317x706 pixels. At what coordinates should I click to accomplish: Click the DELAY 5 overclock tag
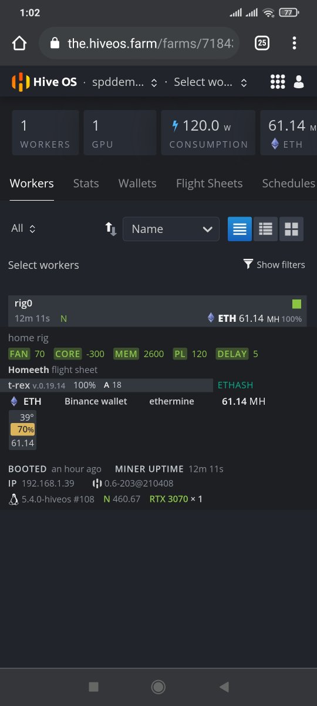[x=237, y=354]
